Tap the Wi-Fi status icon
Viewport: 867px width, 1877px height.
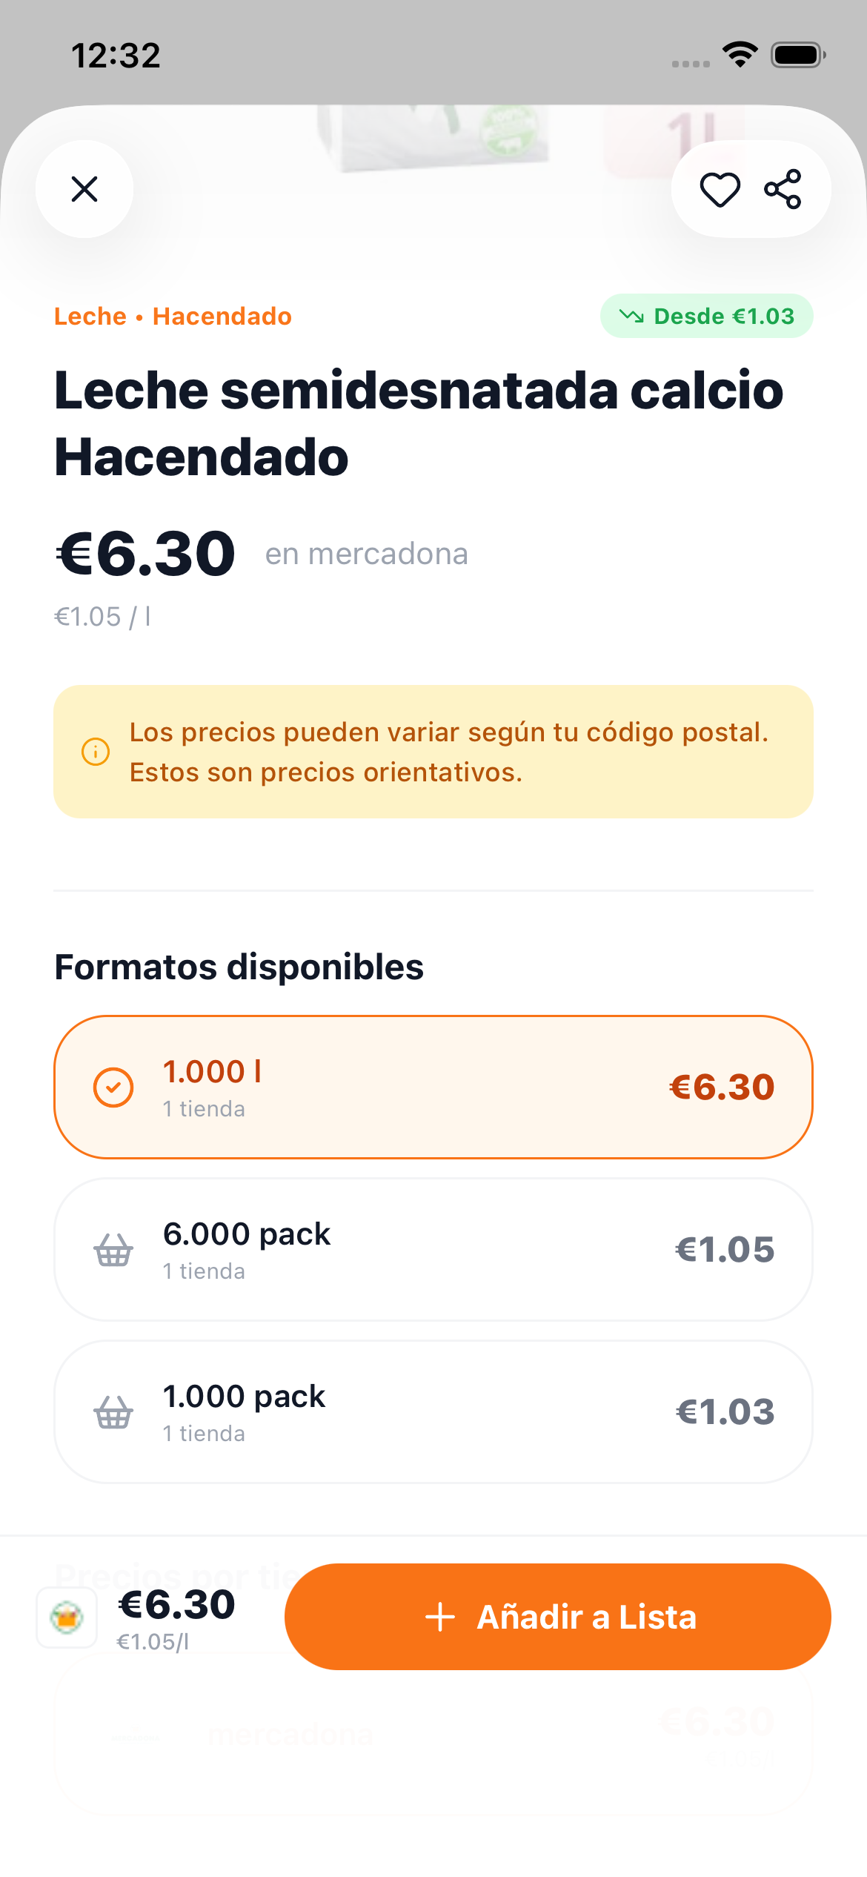click(x=740, y=55)
